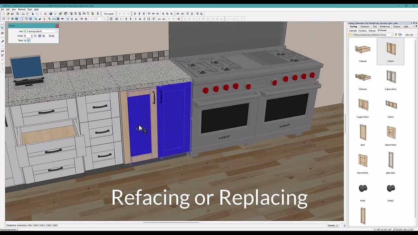Switch to the Perspective view tab
The height and width of the screenshot is (235, 418).
coord(11,225)
